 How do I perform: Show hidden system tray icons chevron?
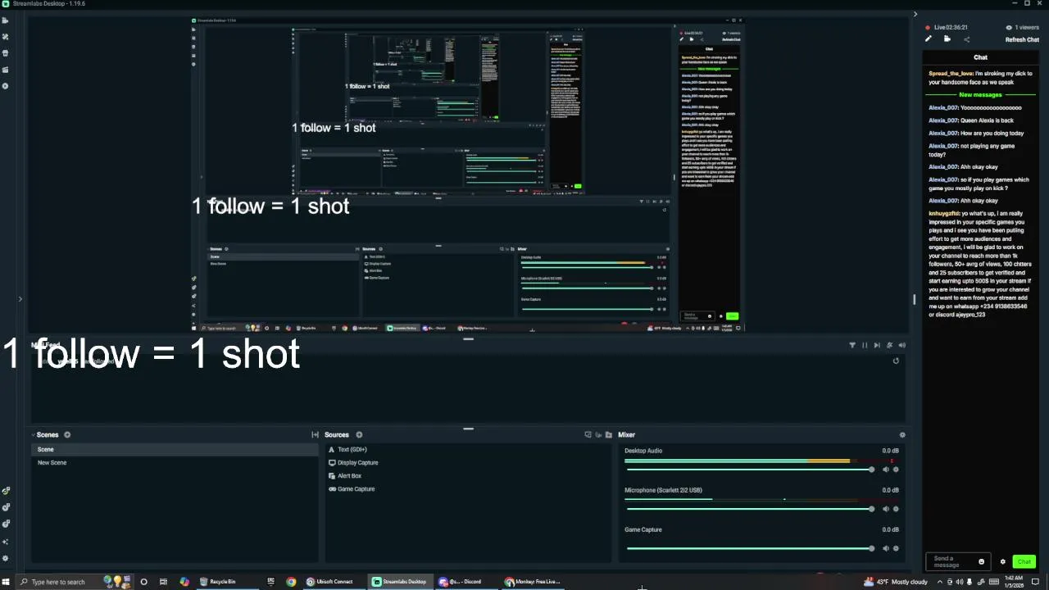pyautogui.click(x=940, y=582)
